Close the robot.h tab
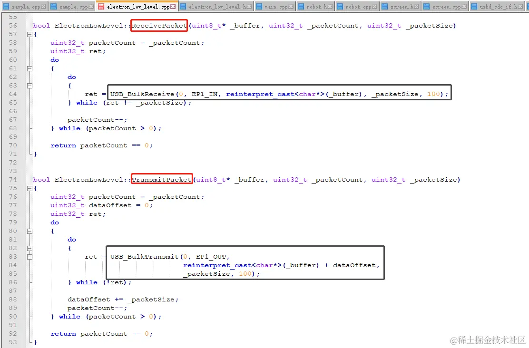The width and height of the screenshot is (529, 348). click(330, 6)
